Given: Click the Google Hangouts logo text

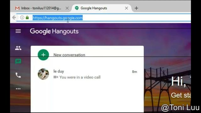Looking at the screenshot, I should pyautogui.click(x=54, y=31).
